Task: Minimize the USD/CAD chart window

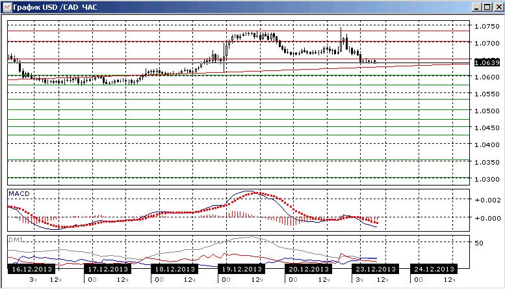Action: coord(477,7)
